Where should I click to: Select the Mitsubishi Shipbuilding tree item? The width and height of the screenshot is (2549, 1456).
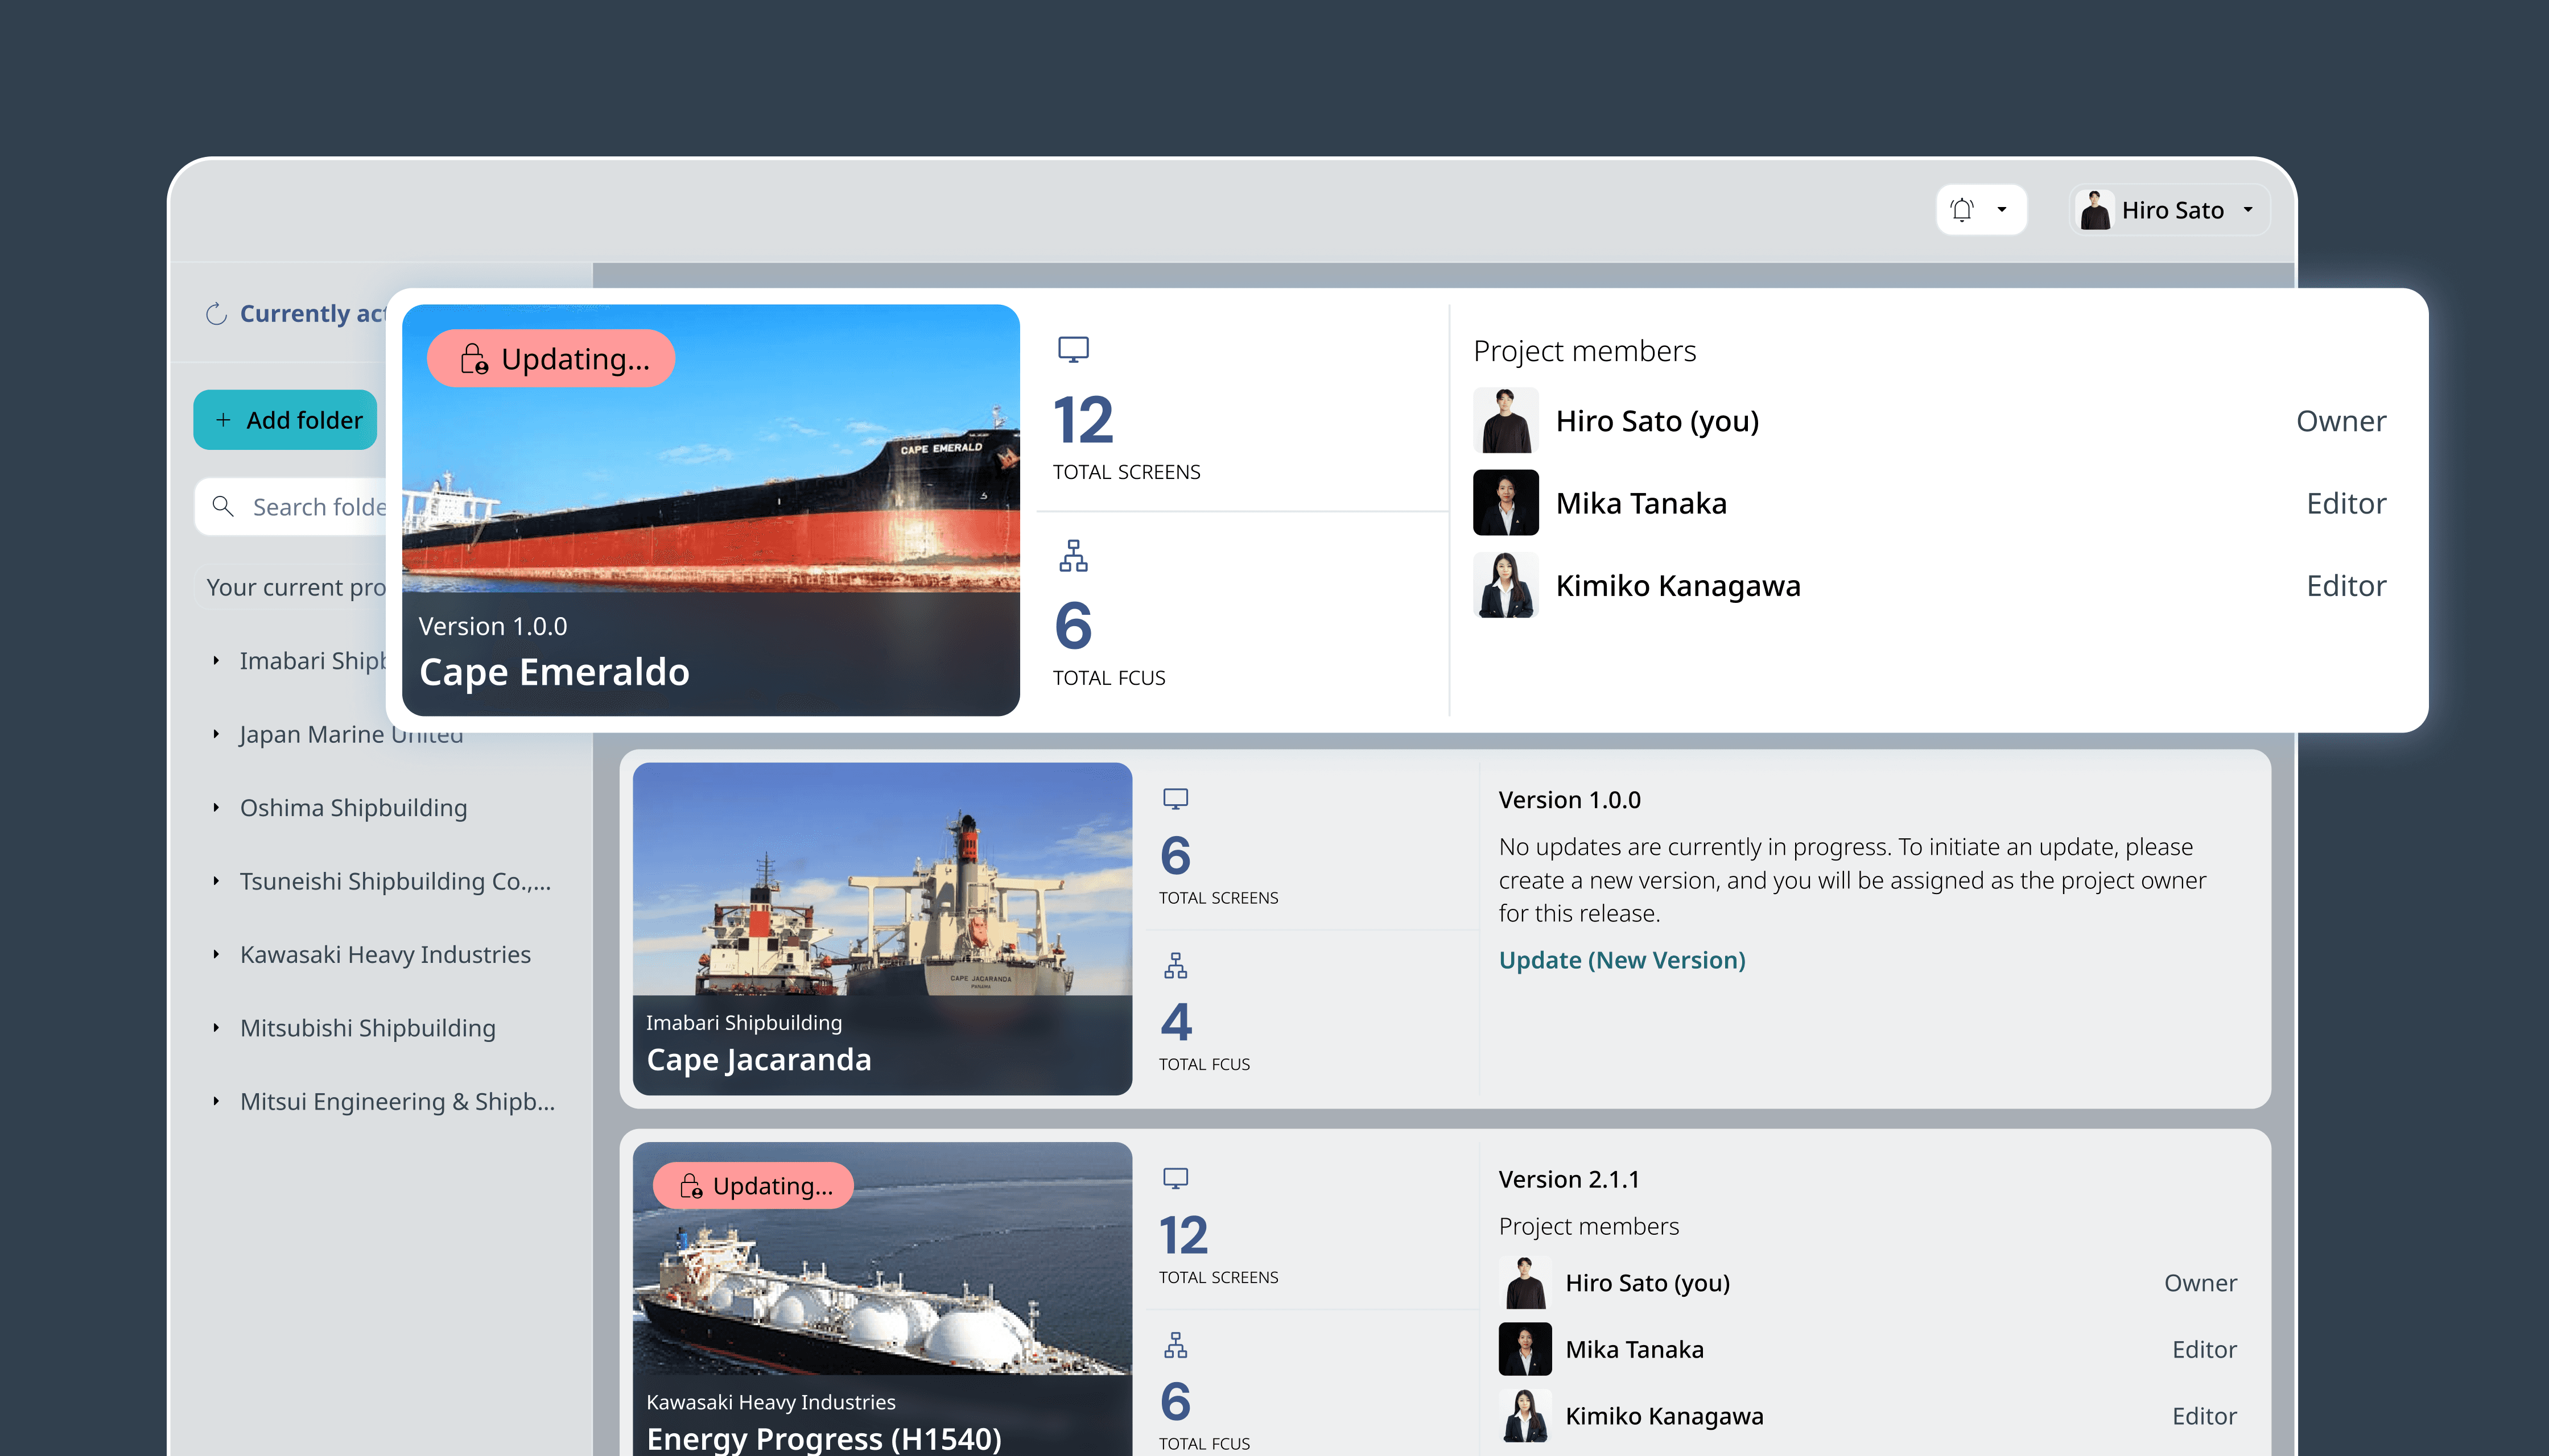point(367,1028)
